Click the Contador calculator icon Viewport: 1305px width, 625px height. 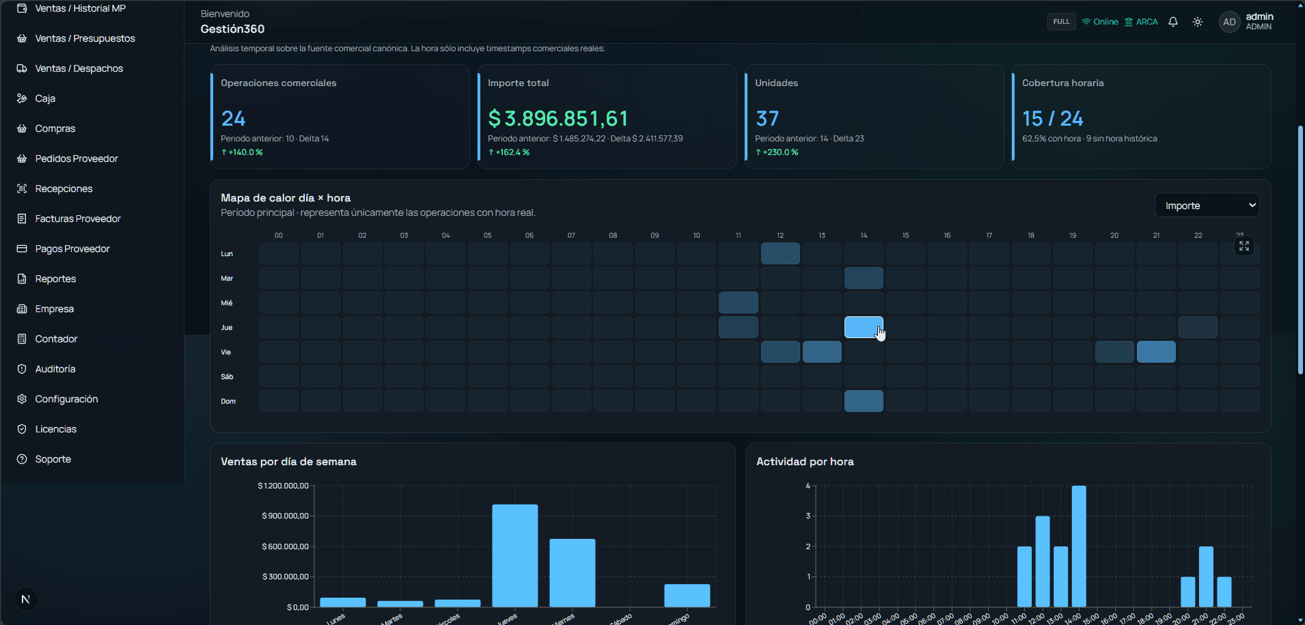pos(22,339)
